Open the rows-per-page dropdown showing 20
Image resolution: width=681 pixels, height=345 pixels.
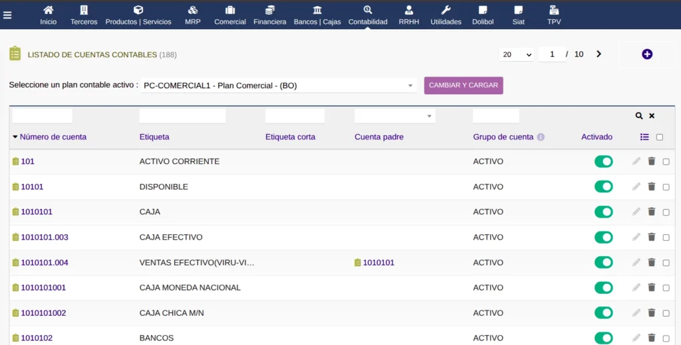[517, 54]
